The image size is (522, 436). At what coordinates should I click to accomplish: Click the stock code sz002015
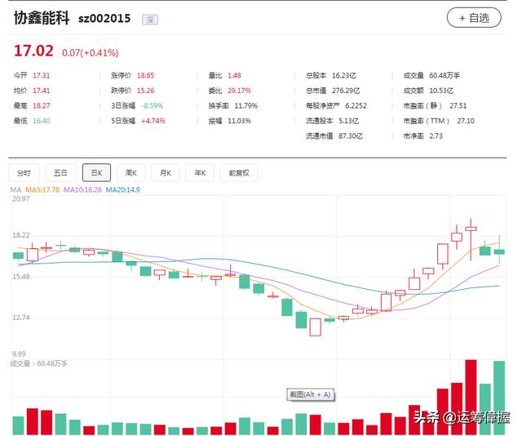tap(104, 18)
